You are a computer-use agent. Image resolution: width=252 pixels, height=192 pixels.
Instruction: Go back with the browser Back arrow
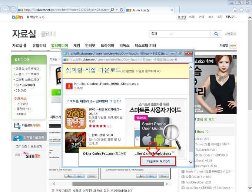tap(5, 10)
